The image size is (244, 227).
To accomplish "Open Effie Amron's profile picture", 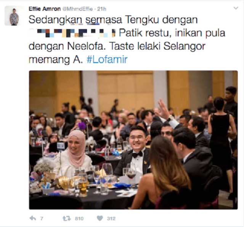I will coord(14,16).
